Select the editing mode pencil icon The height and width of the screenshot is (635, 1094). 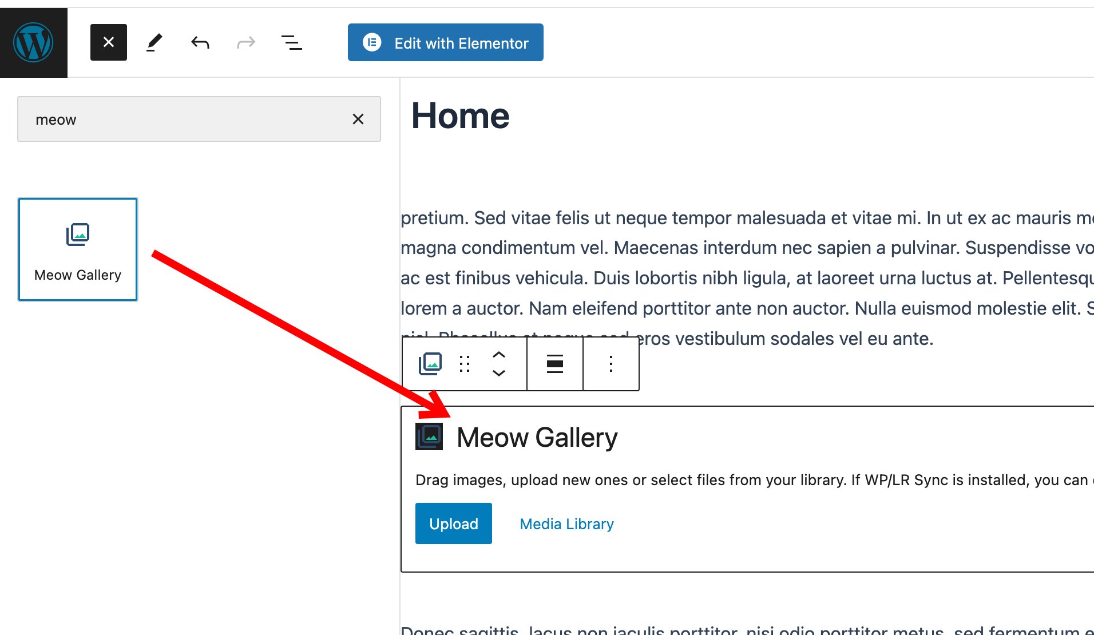tap(154, 42)
